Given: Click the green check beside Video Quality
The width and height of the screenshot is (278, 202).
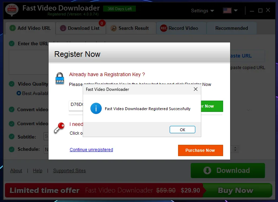Looking at the screenshot, I should point(12,84).
